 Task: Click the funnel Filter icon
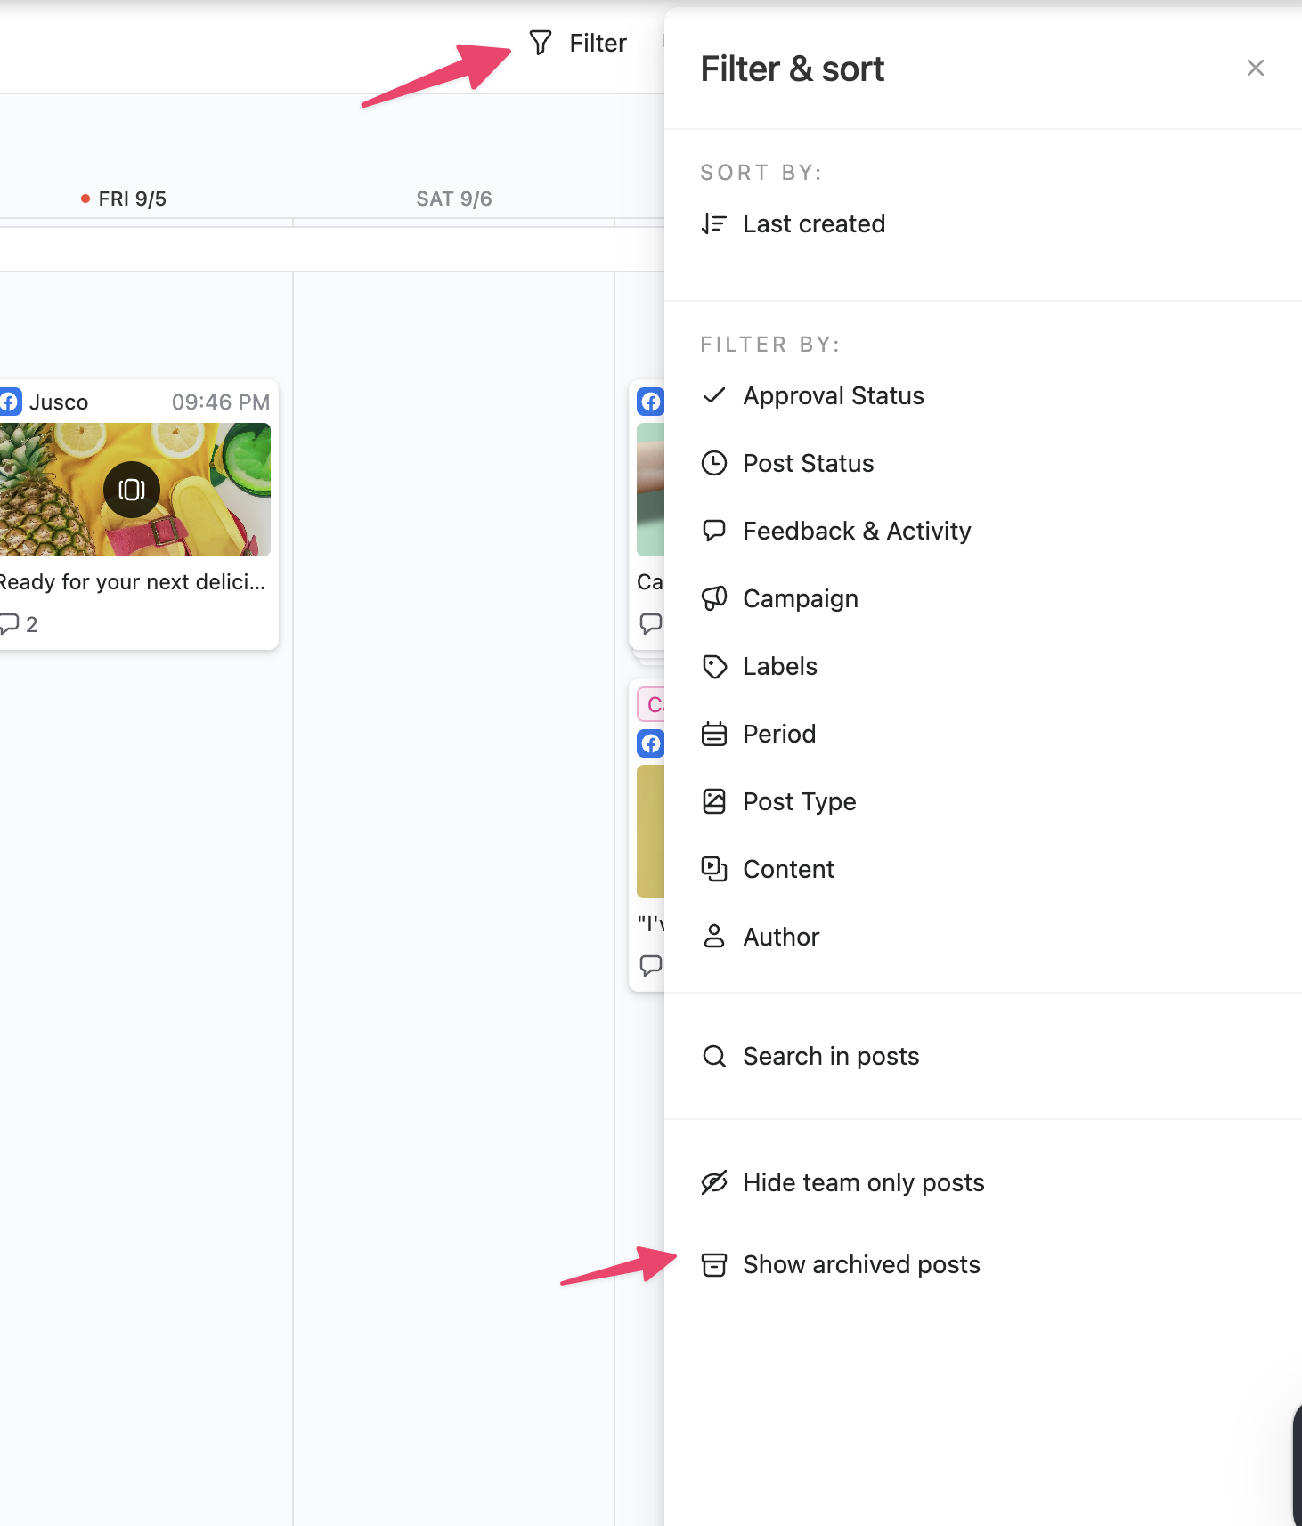(541, 43)
